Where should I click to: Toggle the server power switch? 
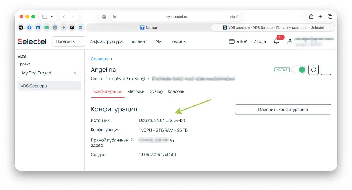tap(299, 70)
